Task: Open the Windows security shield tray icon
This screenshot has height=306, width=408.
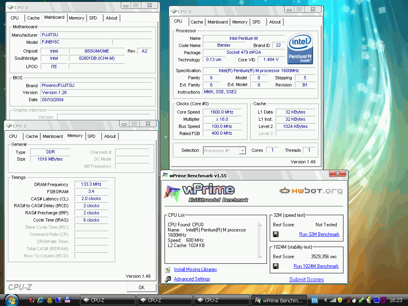Action: click(x=340, y=300)
